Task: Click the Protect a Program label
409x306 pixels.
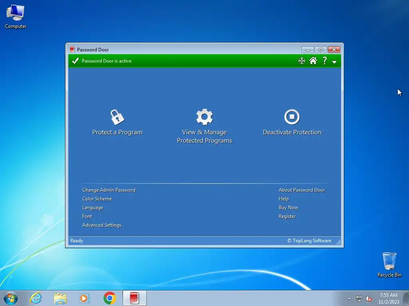Action: [x=117, y=132]
